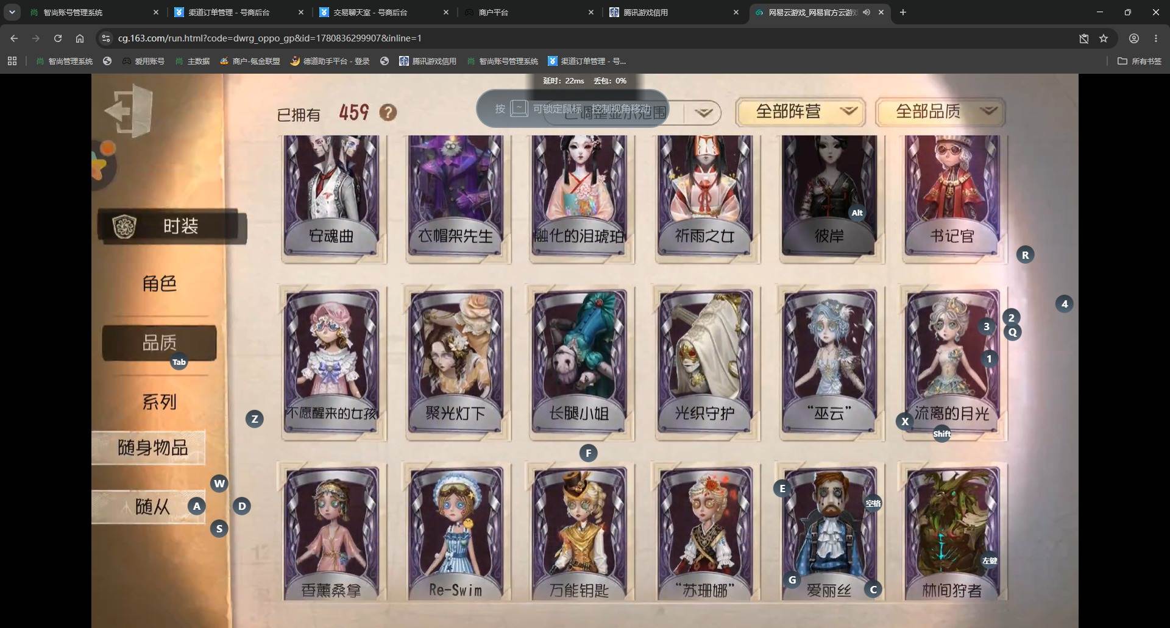This screenshot has width=1170, height=628.
Task: Switch to the 智尚账号管理系统 browser tab
Action: tap(95, 12)
